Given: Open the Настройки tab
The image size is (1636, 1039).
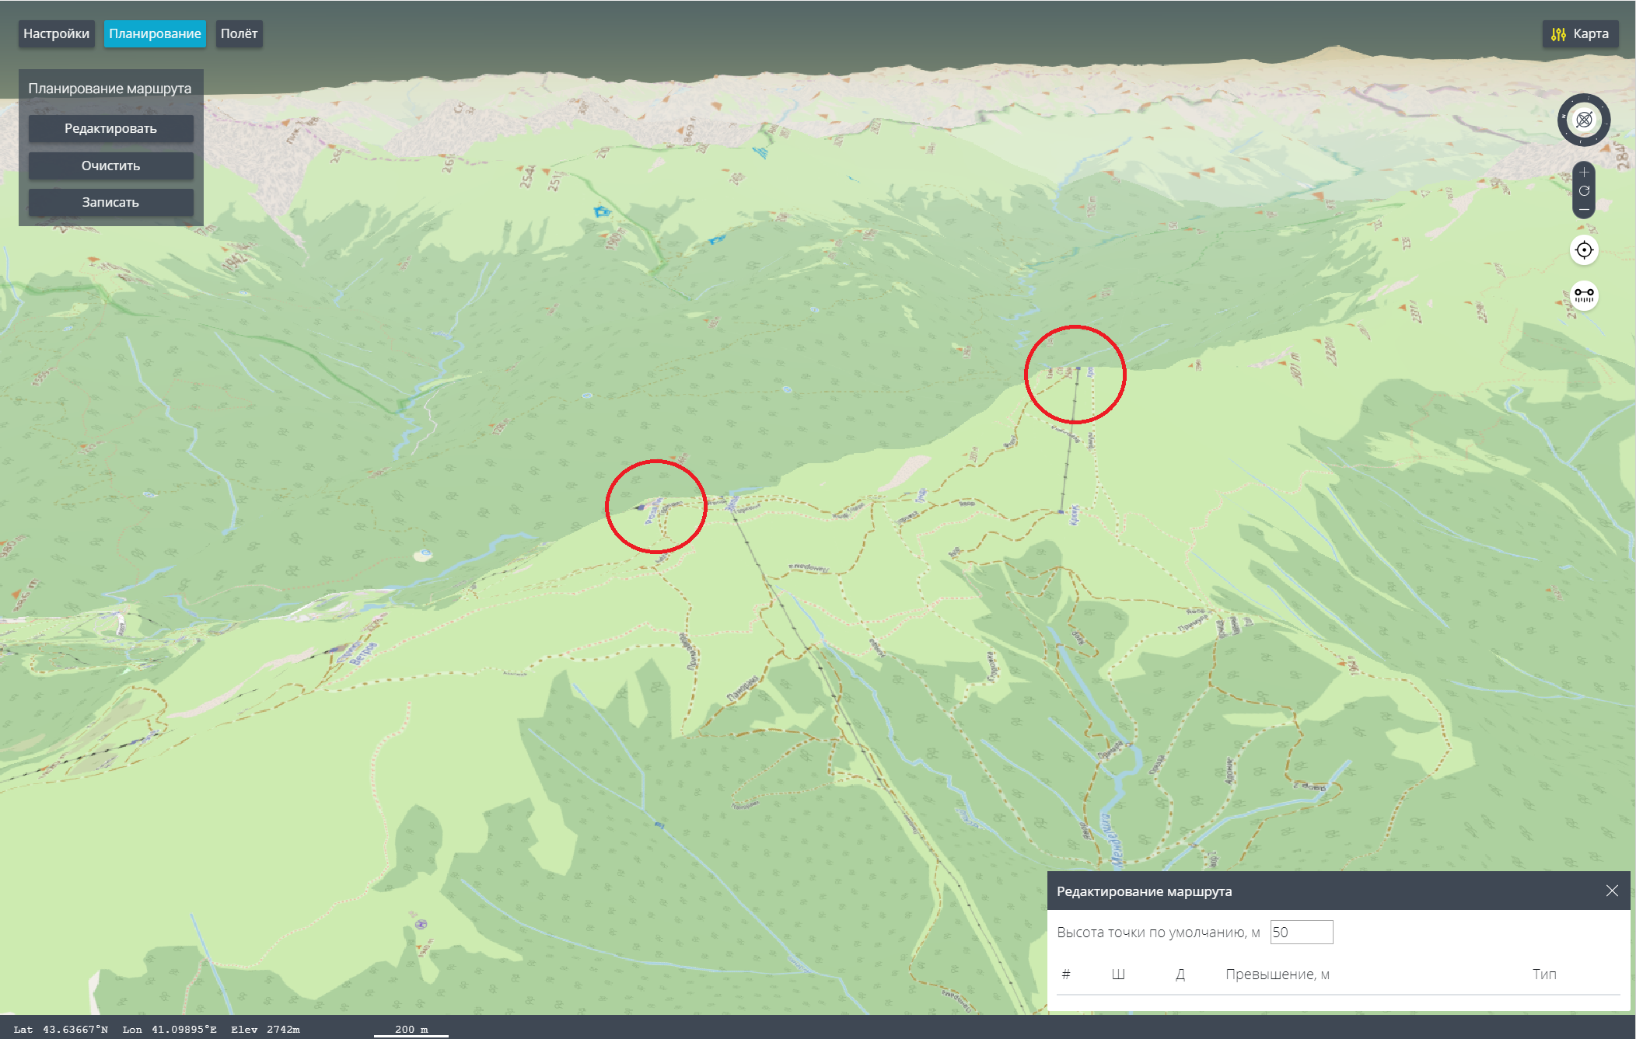Looking at the screenshot, I should (x=56, y=34).
